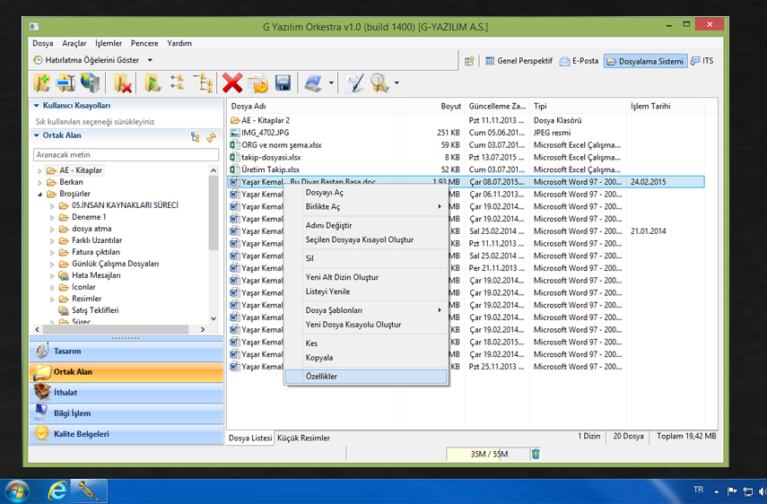Click the document with pen edit icon

tap(354, 83)
